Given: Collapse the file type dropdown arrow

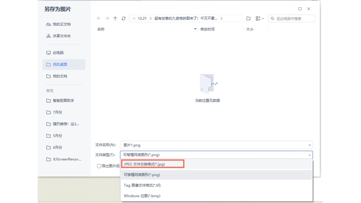Looking at the screenshot, I should click(x=309, y=155).
